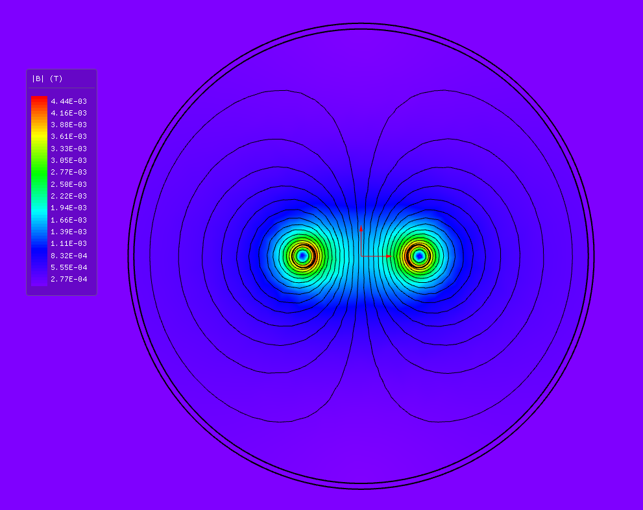
Task: Select the 4.16E-03 legend value
Action: pos(69,113)
